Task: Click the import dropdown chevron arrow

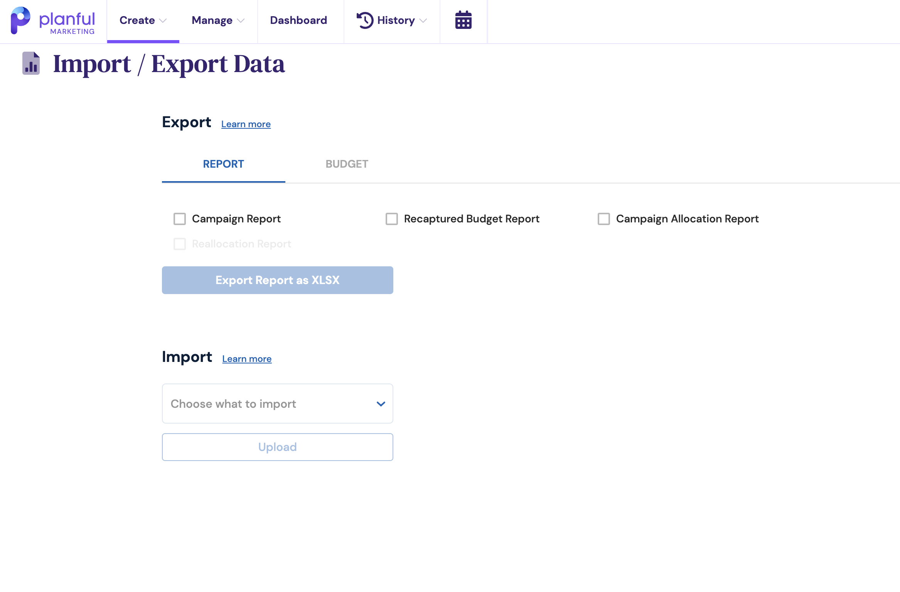Action: click(x=381, y=404)
